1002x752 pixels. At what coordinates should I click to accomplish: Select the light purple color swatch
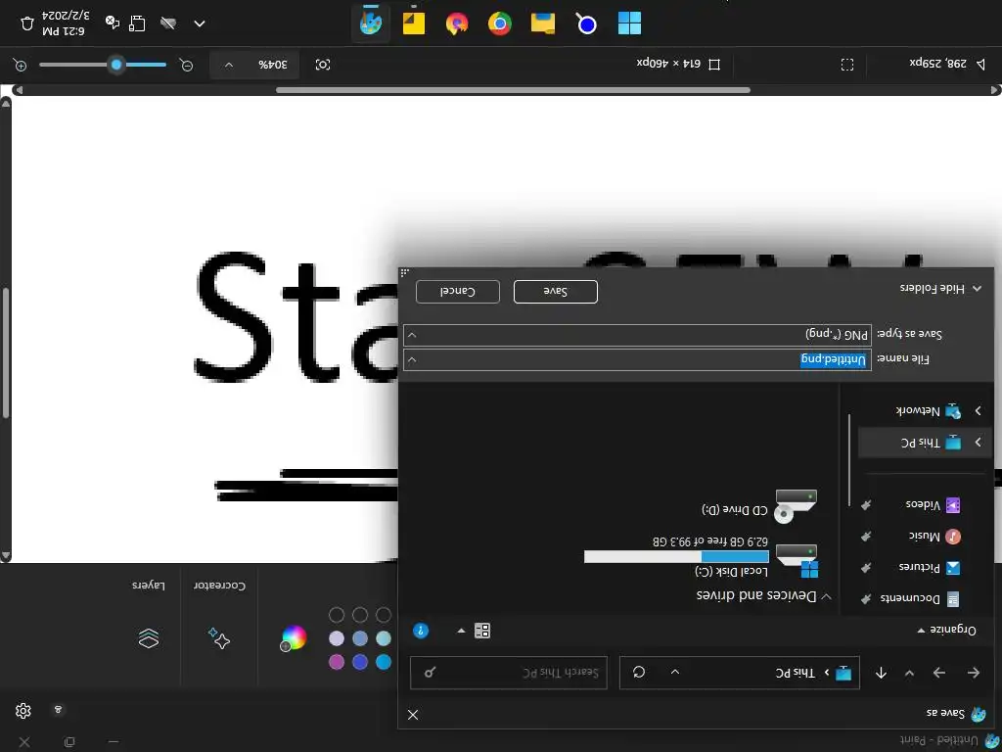point(337,638)
